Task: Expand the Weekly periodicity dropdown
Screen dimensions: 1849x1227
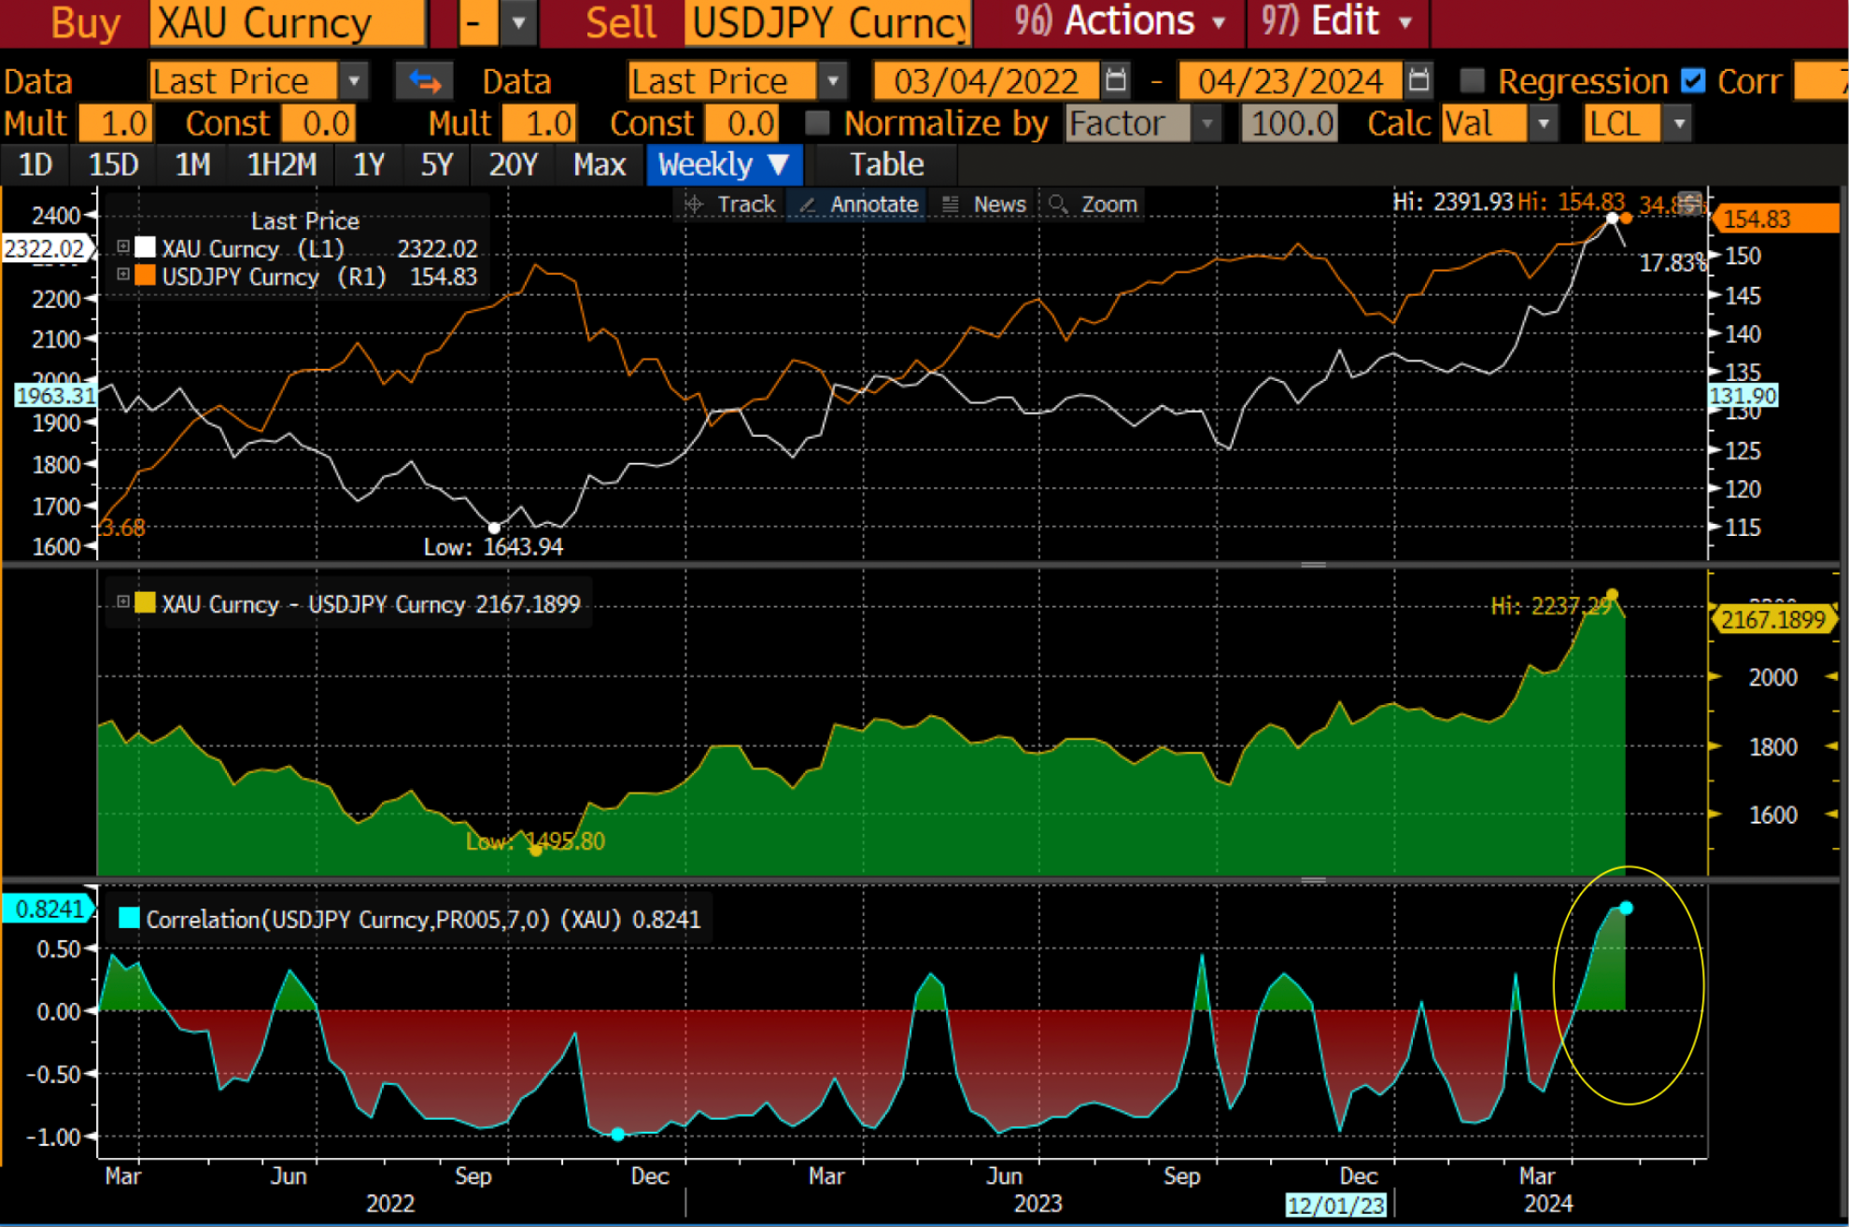Action: click(724, 165)
